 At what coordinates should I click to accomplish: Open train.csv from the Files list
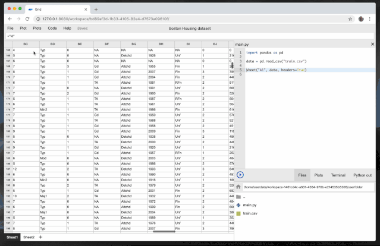click(250, 213)
